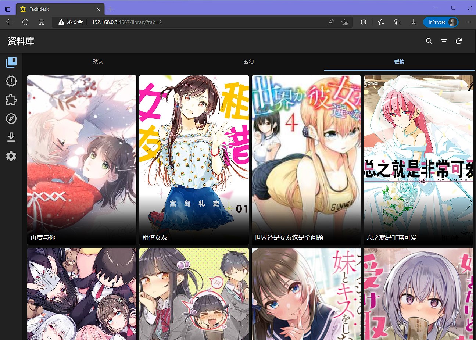This screenshot has width=476, height=340.
Task: Click the library search icon
Action: (429, 41)
